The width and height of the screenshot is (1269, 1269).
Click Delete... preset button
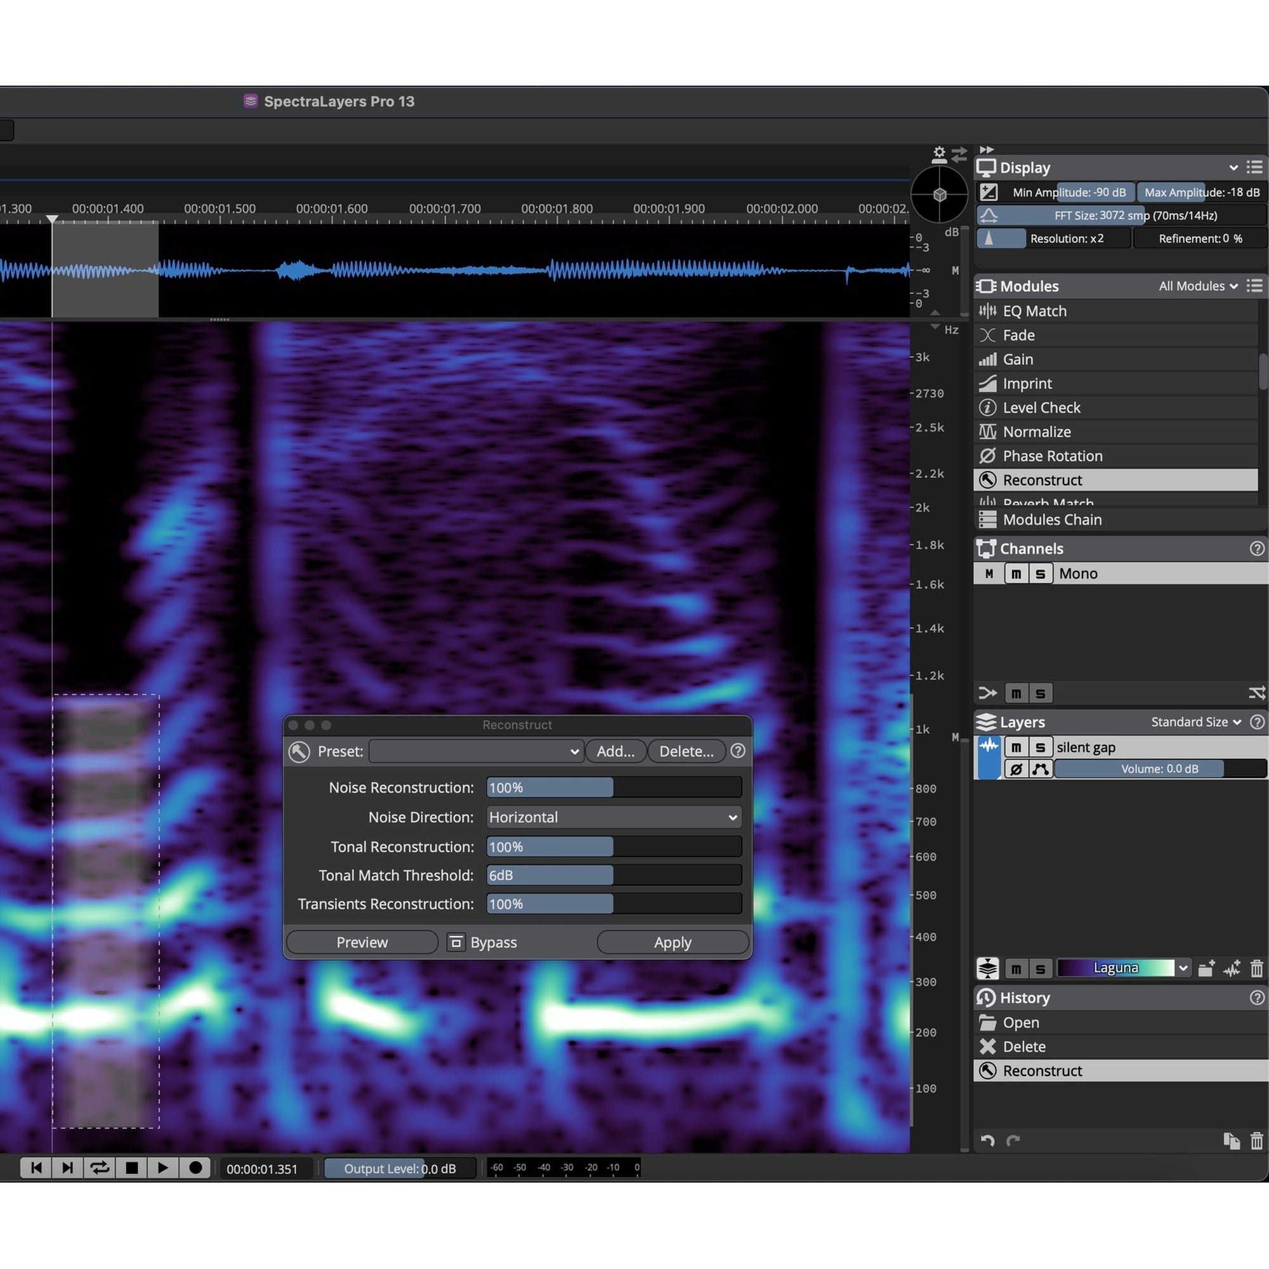687,751
